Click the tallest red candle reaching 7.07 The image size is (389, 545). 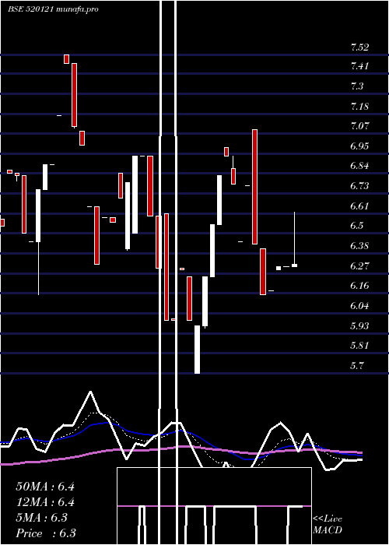click(x=254, y=187)
